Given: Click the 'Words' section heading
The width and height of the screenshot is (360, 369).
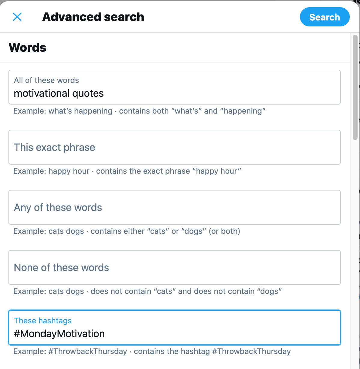Looking at the screenshot, I should tap(27, 47).
